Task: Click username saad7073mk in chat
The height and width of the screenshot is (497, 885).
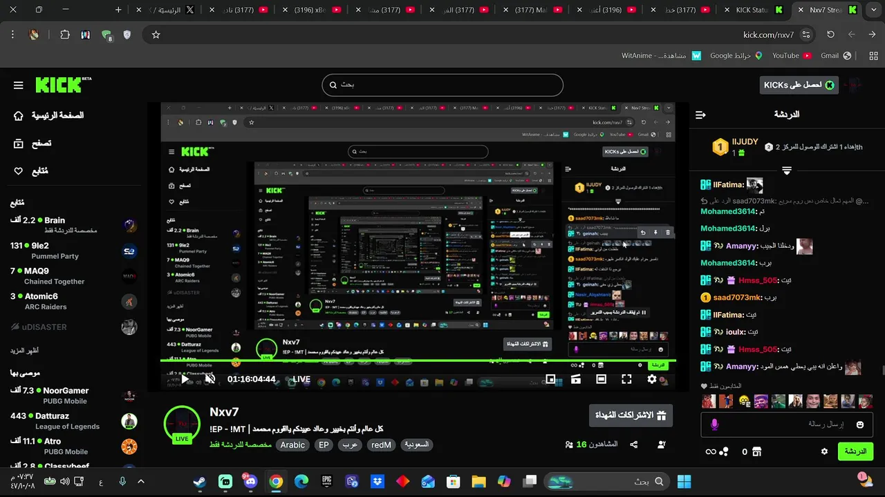Action: (x=736, y=298)
